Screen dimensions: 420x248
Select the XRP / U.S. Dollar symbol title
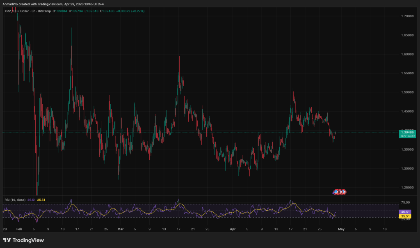coord(17,11)
